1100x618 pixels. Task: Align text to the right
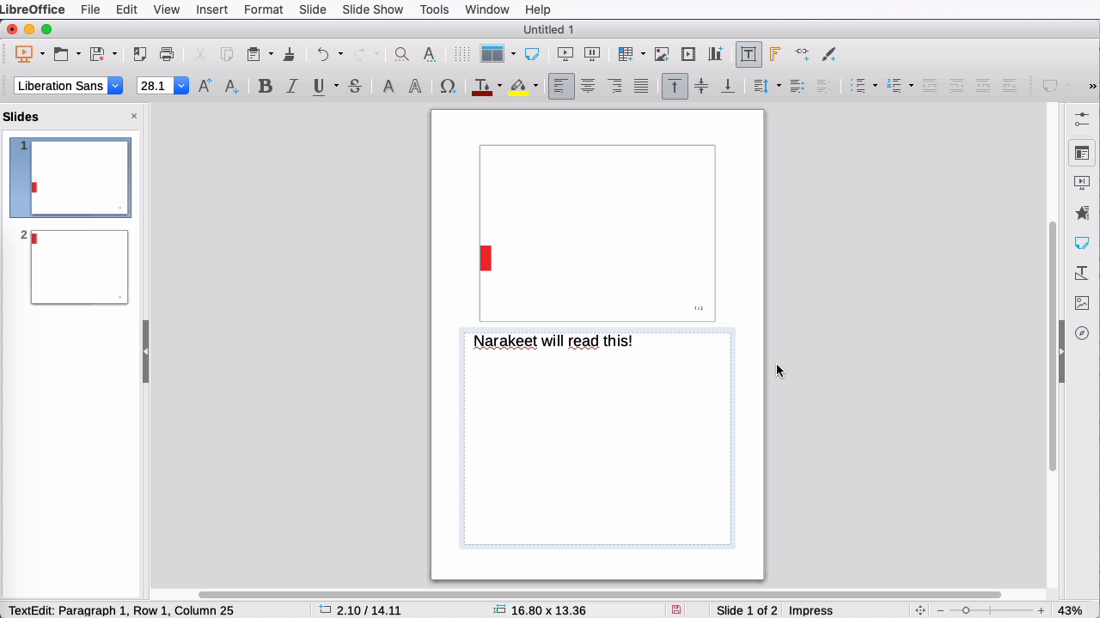click(x=614, y=86)
